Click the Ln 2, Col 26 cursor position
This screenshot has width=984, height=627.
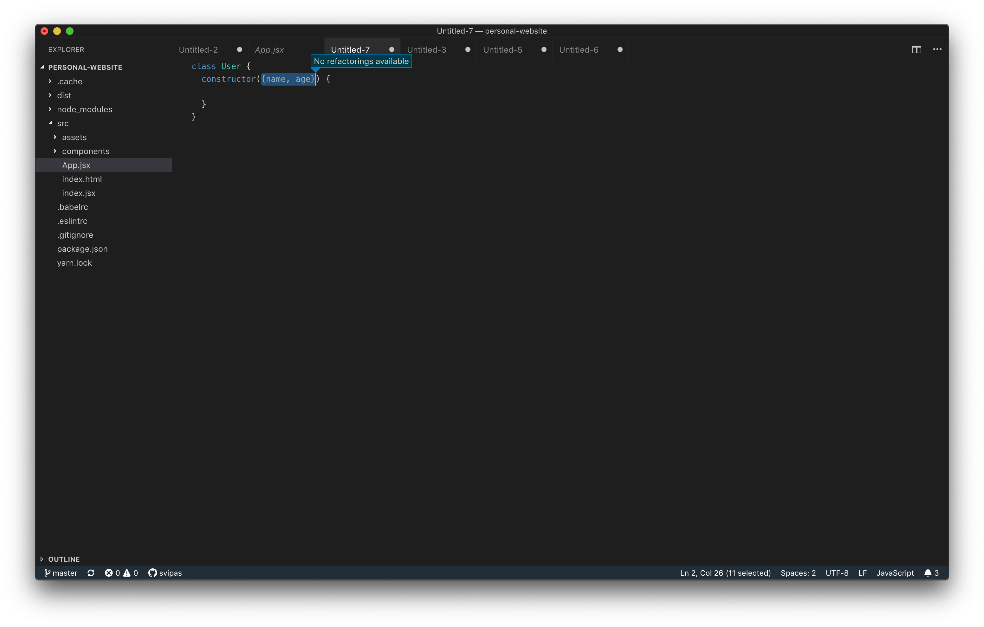tap(725, 573)
